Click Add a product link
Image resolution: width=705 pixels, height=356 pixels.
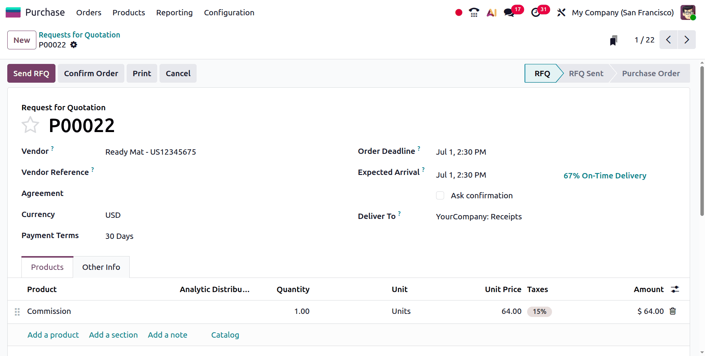53,335
